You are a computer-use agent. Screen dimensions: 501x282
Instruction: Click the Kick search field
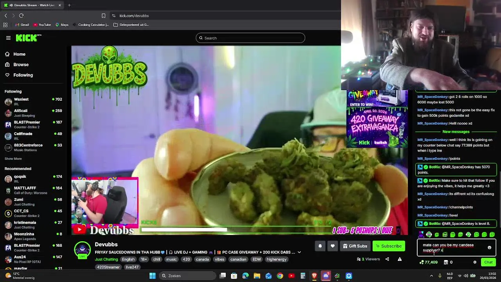pos(250,38)
